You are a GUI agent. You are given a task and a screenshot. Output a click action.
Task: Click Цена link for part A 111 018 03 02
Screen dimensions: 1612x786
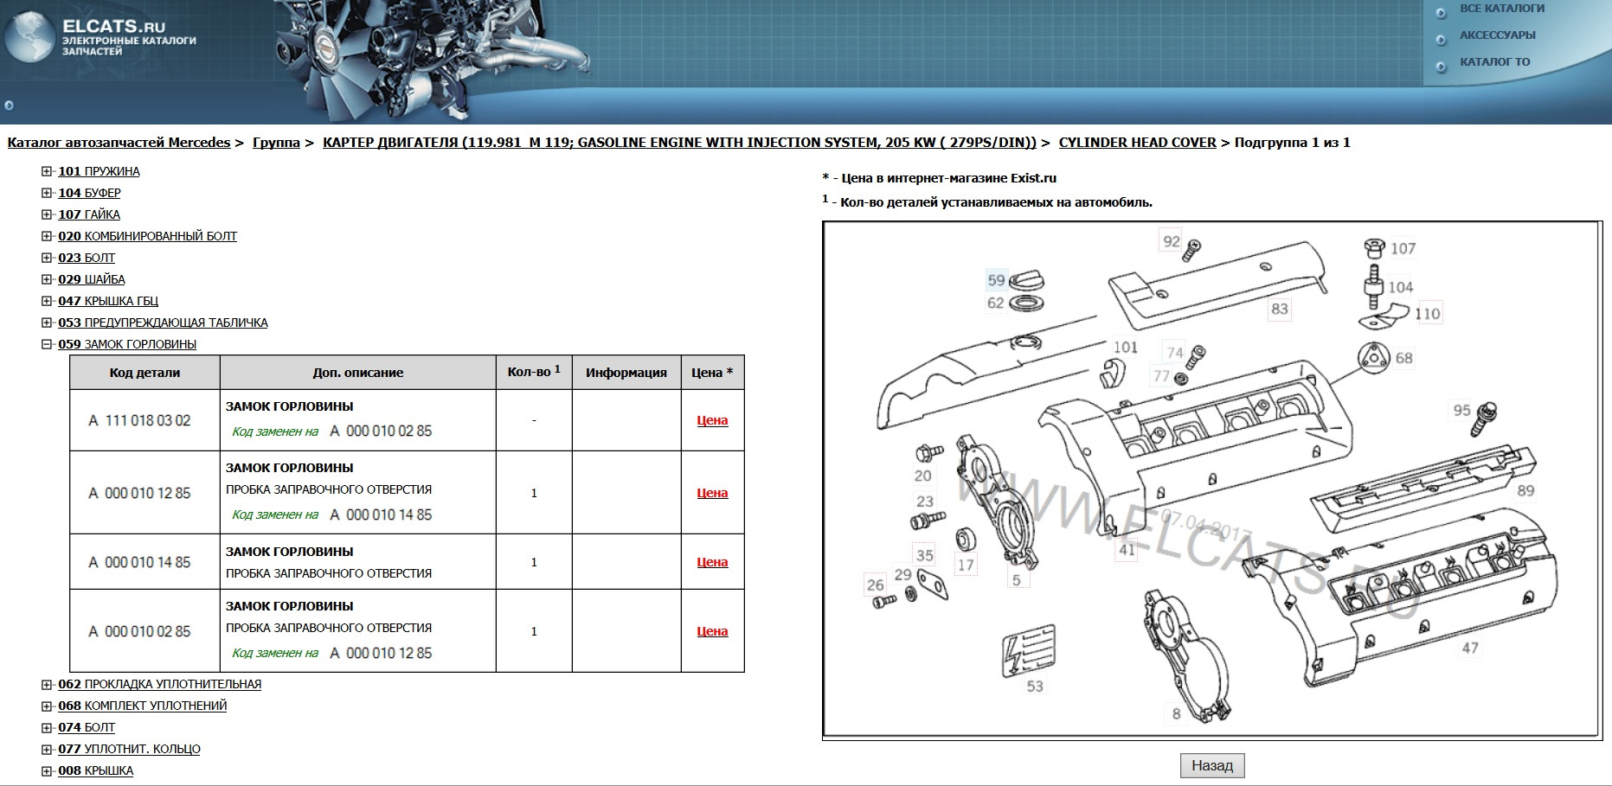[710, 421]
